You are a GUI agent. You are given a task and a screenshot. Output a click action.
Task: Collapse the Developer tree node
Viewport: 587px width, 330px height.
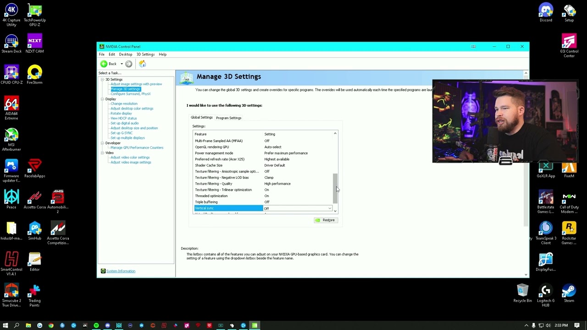tap(102, 143)
